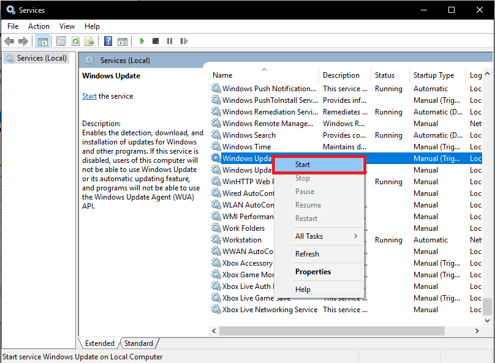
Task: Click the vertical scrollbar down arrow
Action: click(488, 320)
